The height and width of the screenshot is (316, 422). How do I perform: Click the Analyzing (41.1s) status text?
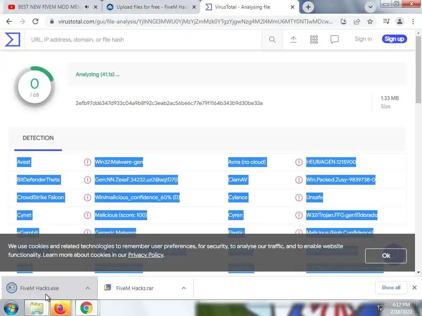[x=97, y=74]
